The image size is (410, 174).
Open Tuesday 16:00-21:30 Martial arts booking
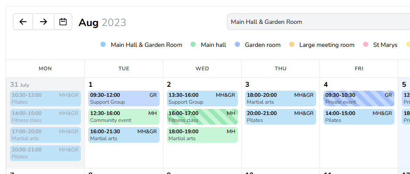(124, 135)
